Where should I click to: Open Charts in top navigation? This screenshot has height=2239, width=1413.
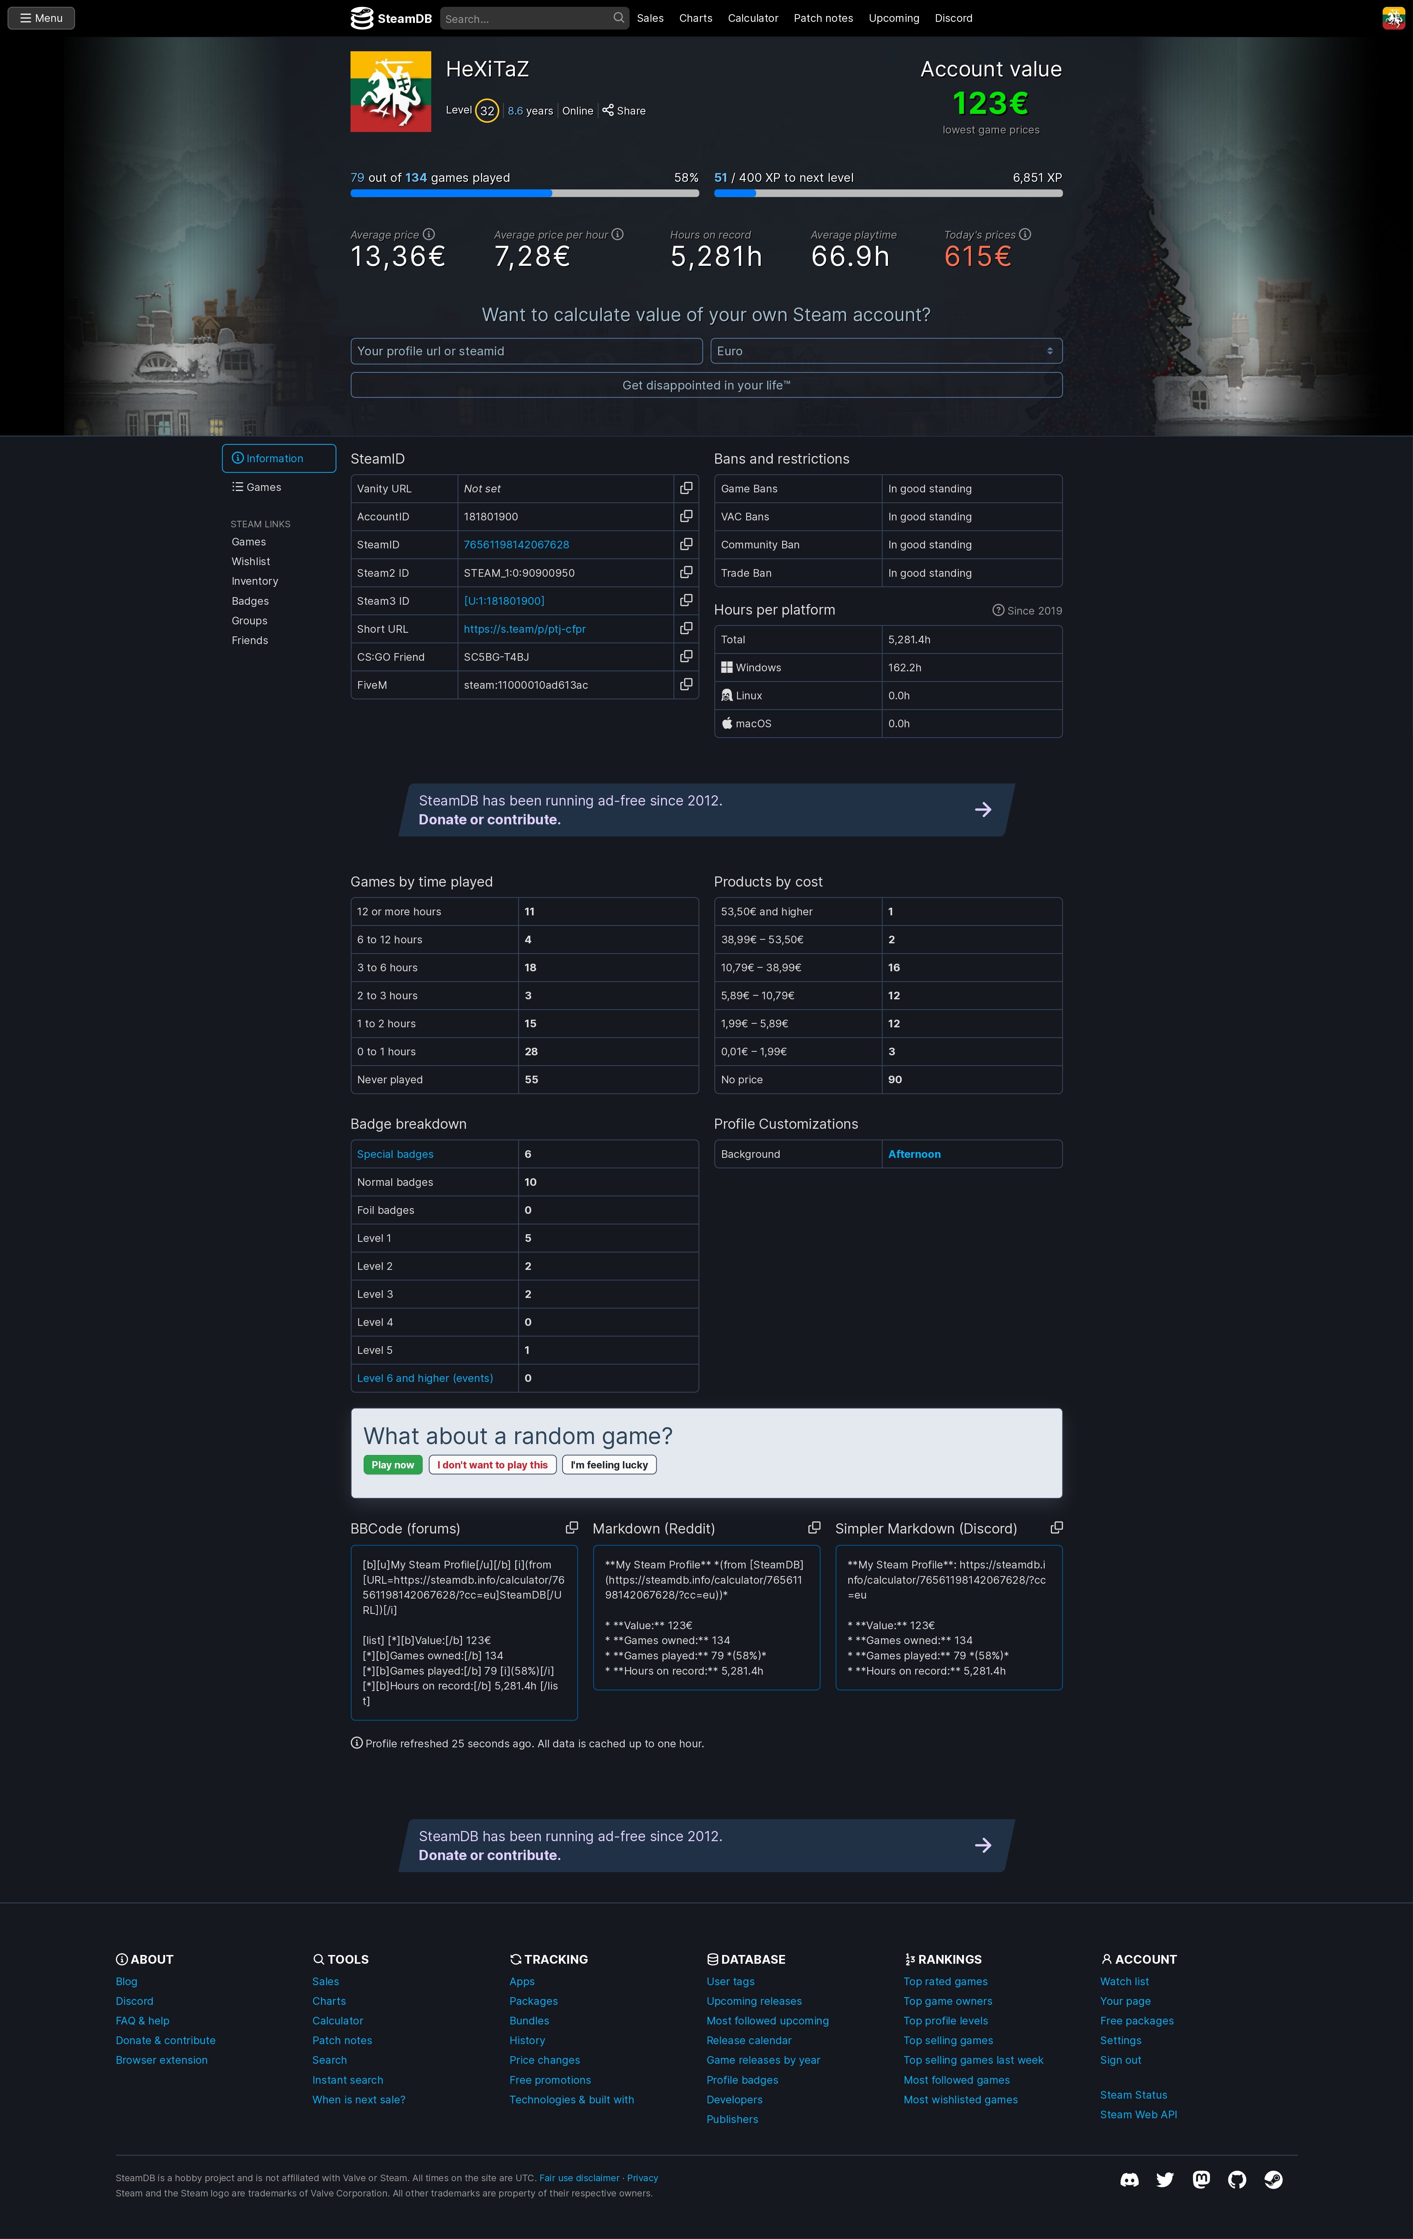[695, 18]
